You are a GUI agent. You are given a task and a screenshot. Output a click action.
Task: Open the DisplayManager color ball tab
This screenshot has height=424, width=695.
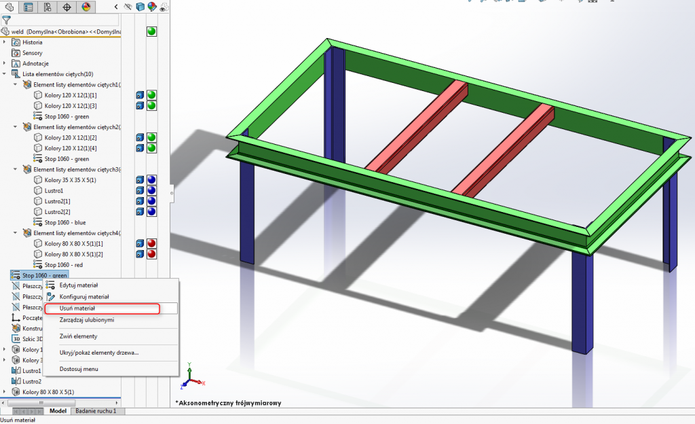(86, 7)
